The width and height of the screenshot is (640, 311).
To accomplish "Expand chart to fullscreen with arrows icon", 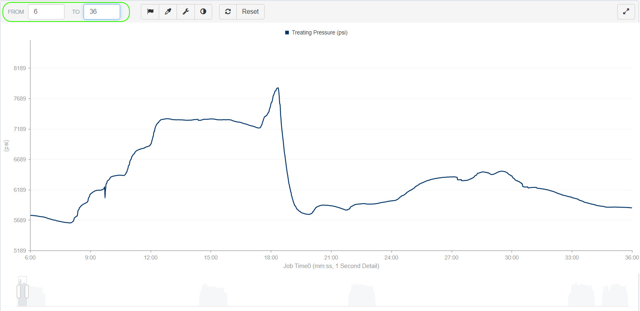I will point(626,12).
